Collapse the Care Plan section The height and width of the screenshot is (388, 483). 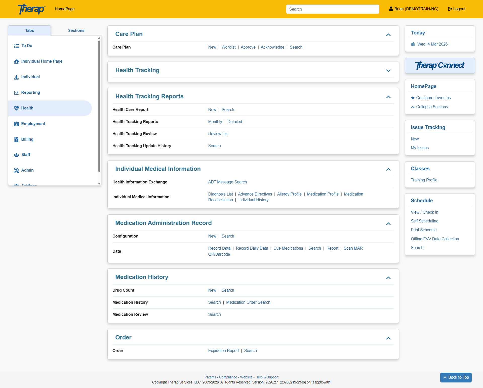[388, 35]
